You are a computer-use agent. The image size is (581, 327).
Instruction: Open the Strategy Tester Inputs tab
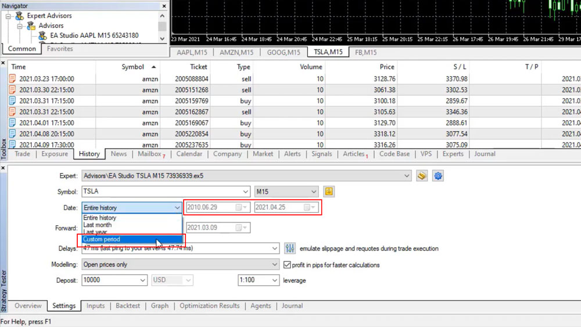click(96, 306)
